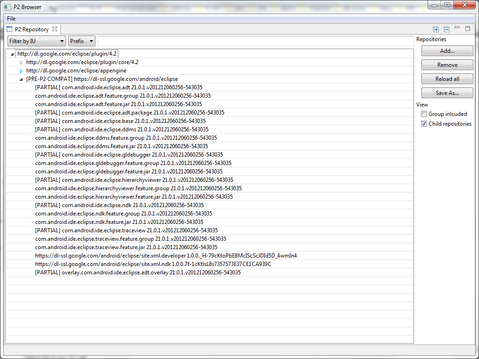The width and height of the screenshot is (479, 359).
Task: Focus the filter text input field
Action: click(x=256, y=41)
